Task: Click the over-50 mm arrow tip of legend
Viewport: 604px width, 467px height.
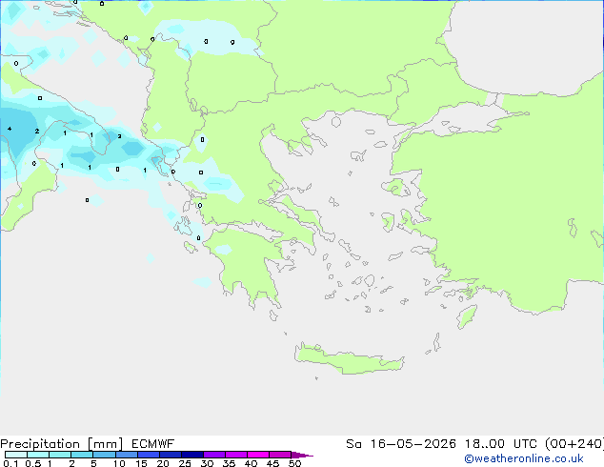Action: click(x=302, y=455)
